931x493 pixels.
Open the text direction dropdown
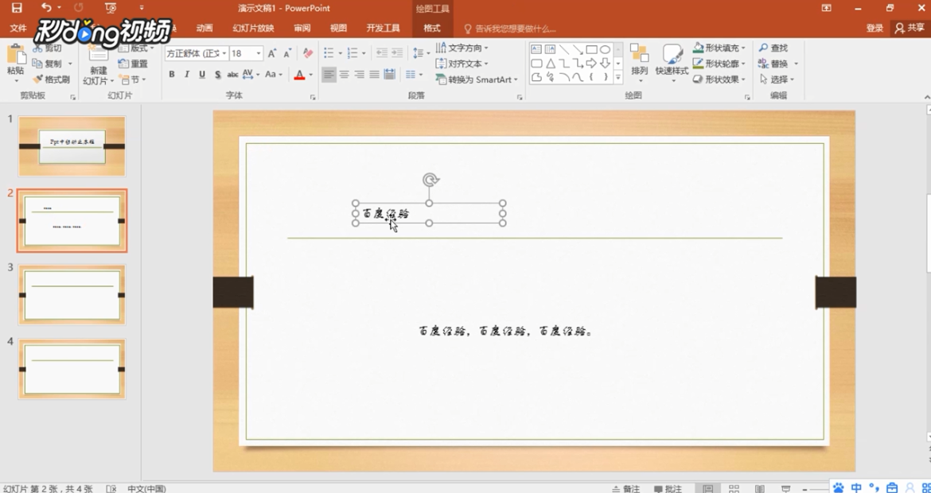coord(462,48)
